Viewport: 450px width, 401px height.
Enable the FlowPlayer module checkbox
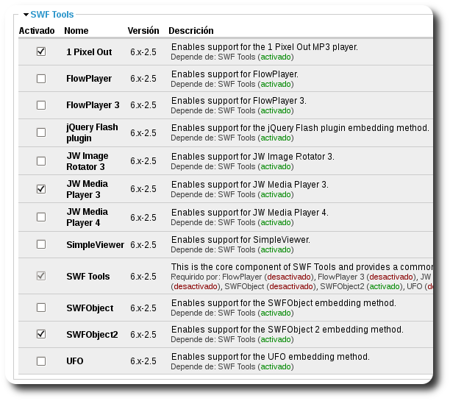(41, 78)
